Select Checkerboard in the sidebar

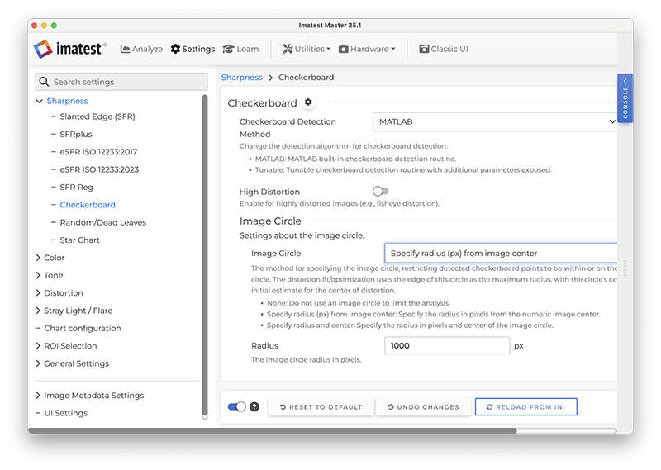(88, 205)
